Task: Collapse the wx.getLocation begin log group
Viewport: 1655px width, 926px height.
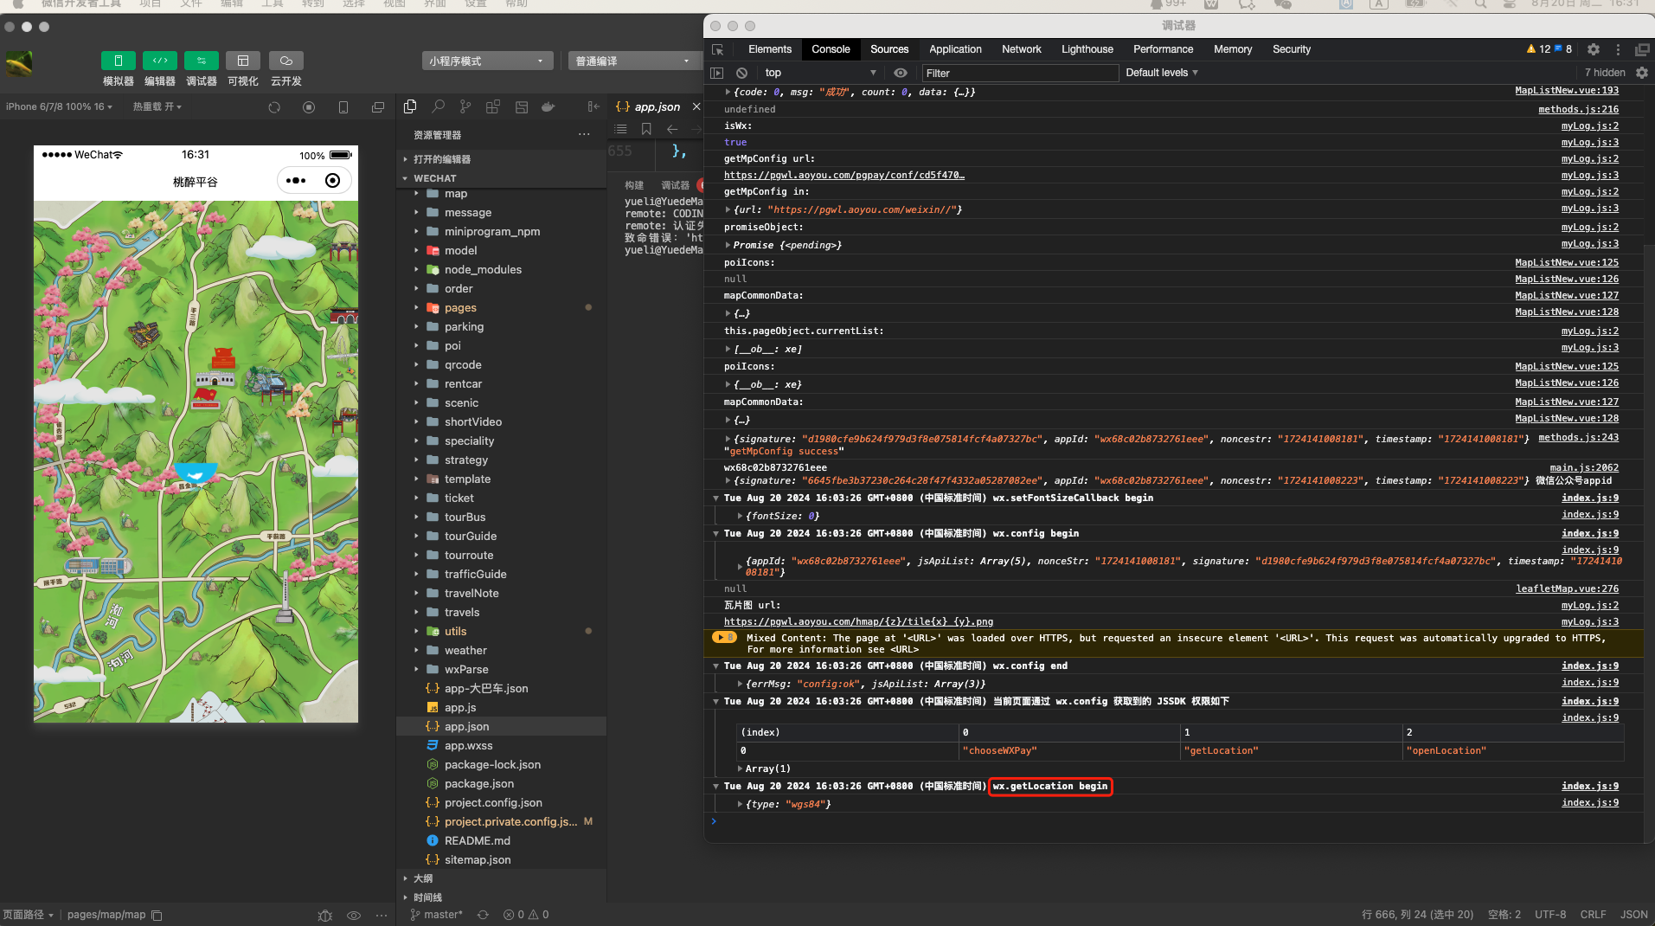Action: pyautogui.click(x=716, y=786)
